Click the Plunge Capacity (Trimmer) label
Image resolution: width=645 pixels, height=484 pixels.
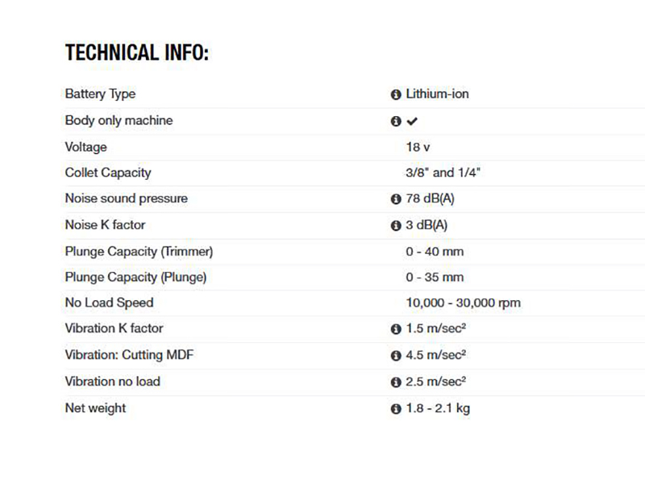coord(139,251)
